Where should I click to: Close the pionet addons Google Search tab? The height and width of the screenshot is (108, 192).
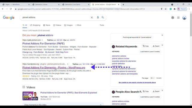(118, 4)
